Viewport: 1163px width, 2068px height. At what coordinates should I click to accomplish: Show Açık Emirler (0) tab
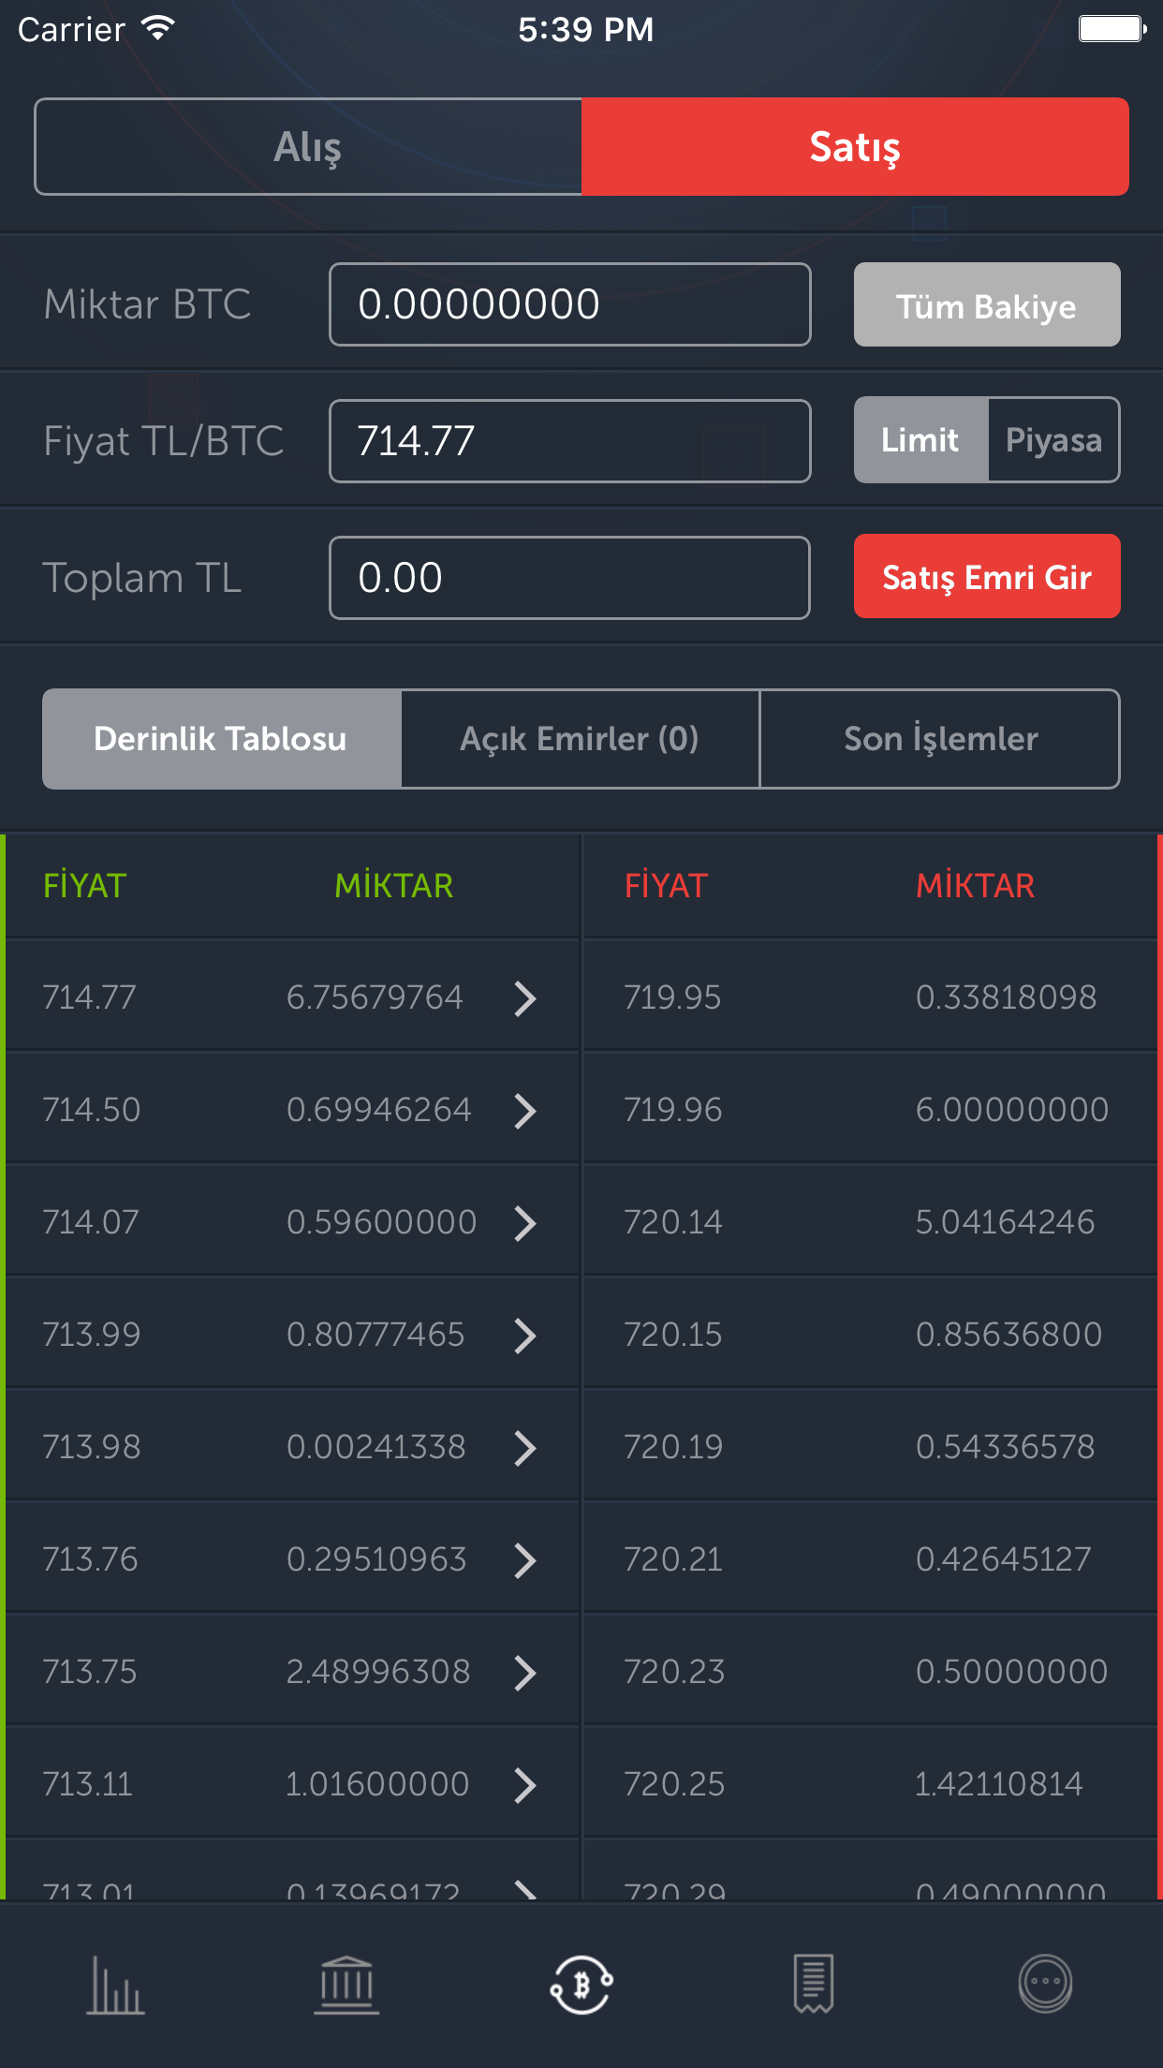tap(581, 739)
